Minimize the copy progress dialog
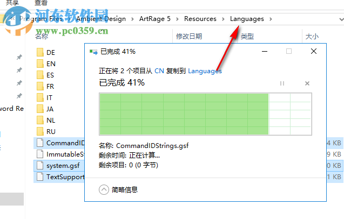Screen dimensions: 344x219 (x=265, y=51)
